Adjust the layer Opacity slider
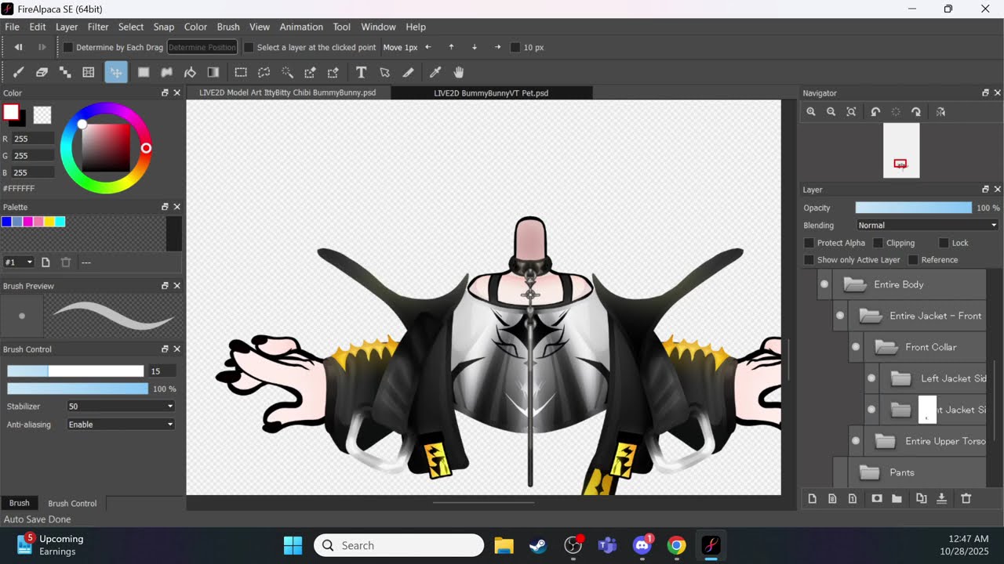This screenshot has width=1004, height=564. click(x=913, y=208)
